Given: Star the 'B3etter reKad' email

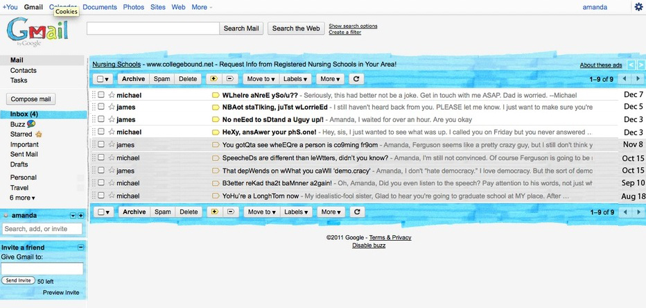Looking at the screenshot, I should click(x=111, y=183).
